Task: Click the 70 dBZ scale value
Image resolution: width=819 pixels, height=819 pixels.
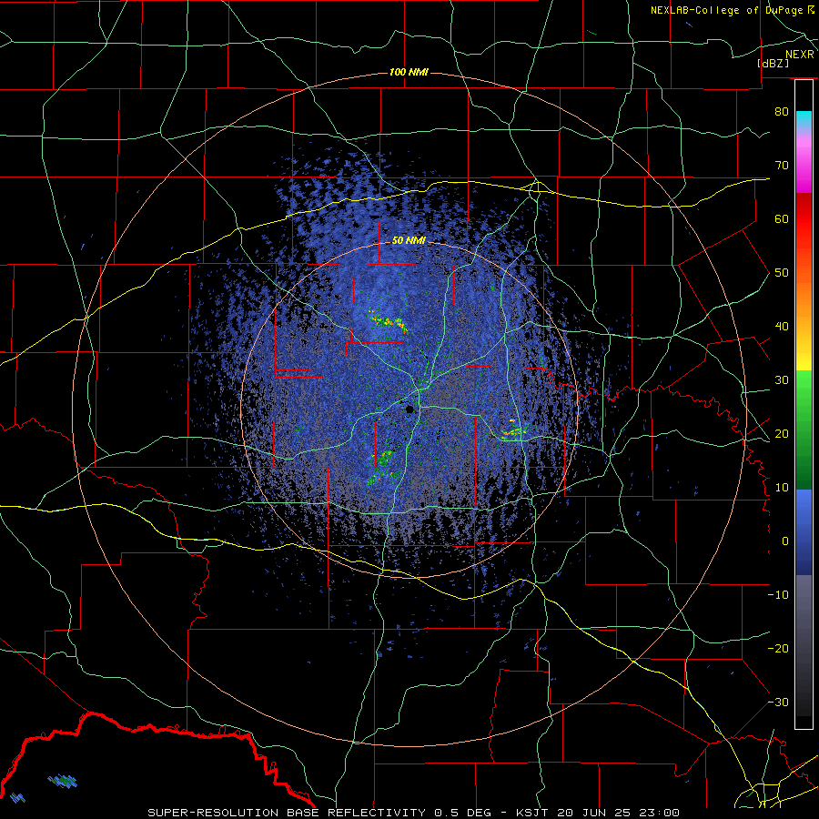Action: tap(782, 165)
